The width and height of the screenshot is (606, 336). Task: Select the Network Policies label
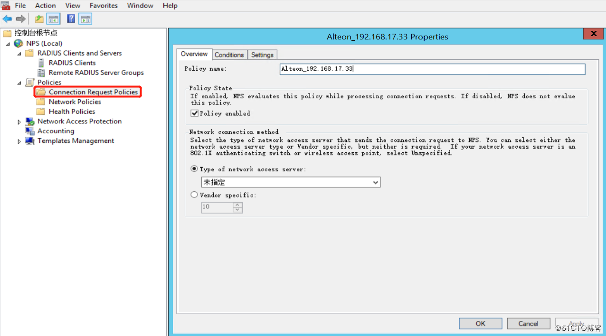click(x=75, y=102)
